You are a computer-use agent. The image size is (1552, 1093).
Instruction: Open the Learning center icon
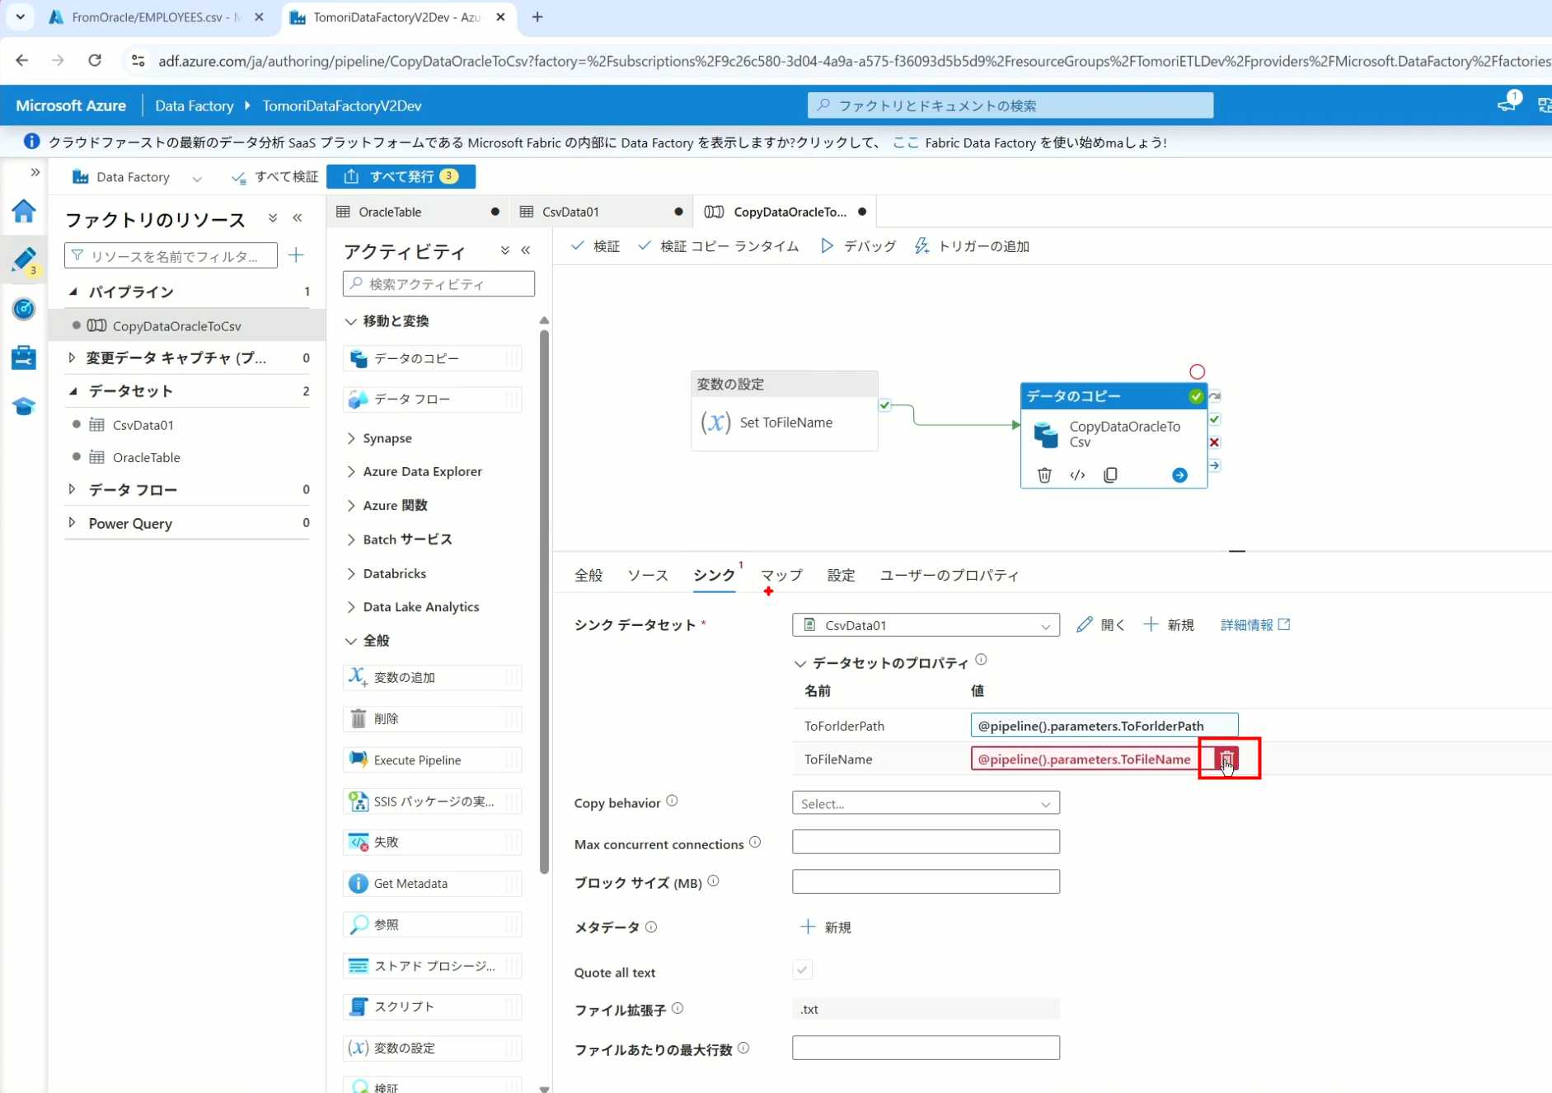click(x=24, y=406)
